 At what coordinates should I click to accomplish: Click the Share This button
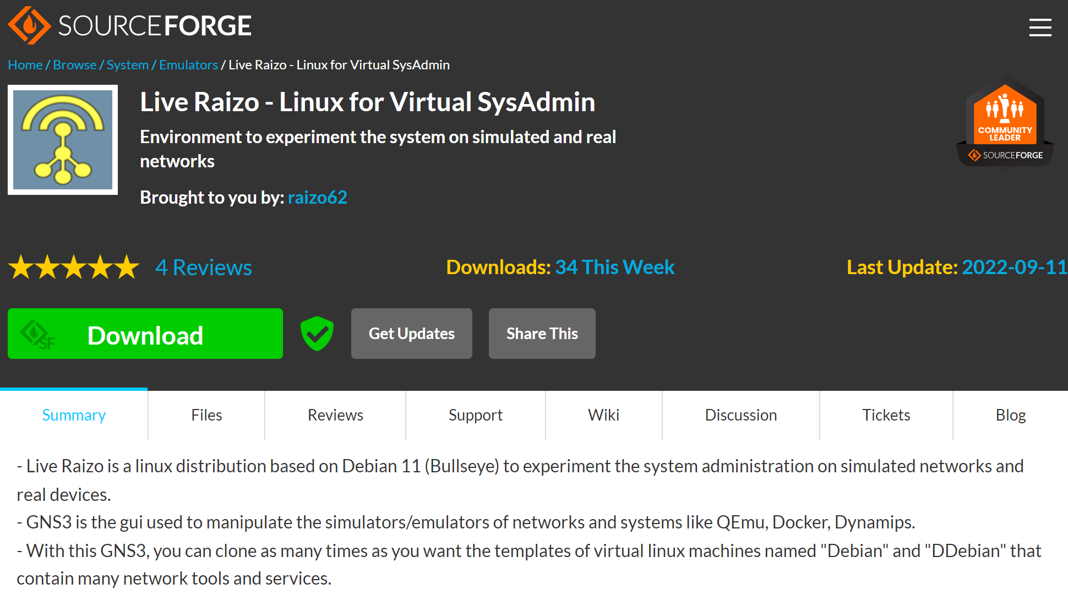(542, 334)
